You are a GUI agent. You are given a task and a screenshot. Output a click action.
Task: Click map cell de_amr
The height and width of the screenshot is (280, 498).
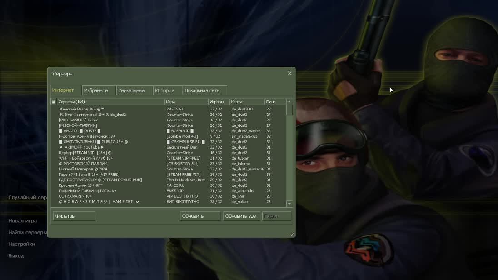click(x=239, y=196)
